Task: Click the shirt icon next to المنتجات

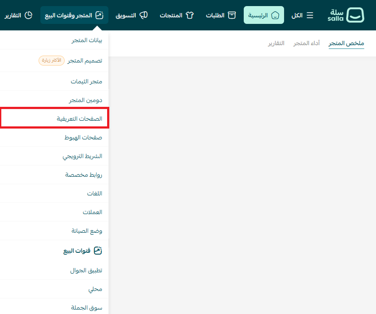Action: tap(190, 15)
